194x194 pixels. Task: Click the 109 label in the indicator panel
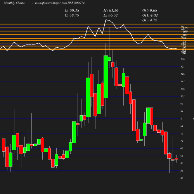click(x=185, y=31)
